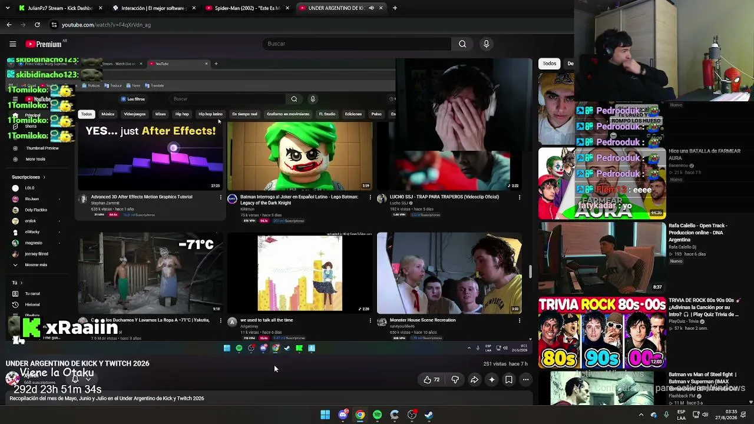
Task: Mute audio on the UNDER ARGENTINO tab
Action: (x=371, y=8)
